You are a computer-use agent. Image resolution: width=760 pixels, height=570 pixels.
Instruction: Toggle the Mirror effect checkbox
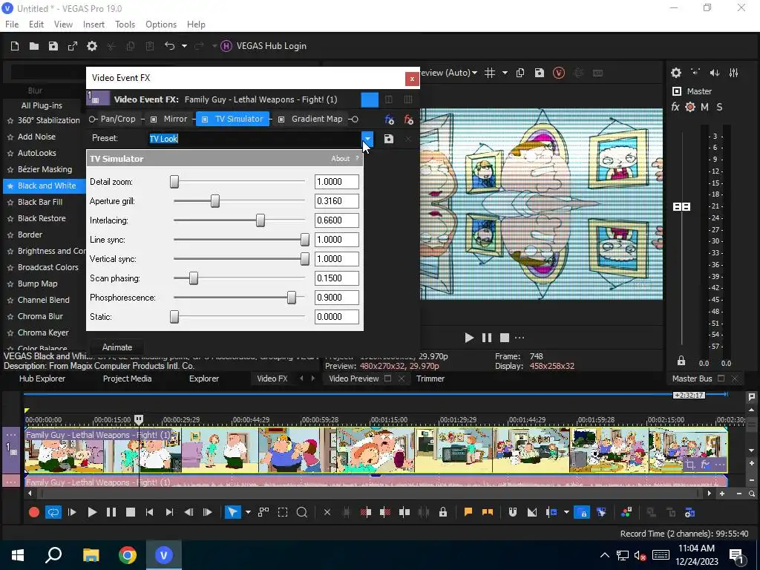[x=154, y=119]
